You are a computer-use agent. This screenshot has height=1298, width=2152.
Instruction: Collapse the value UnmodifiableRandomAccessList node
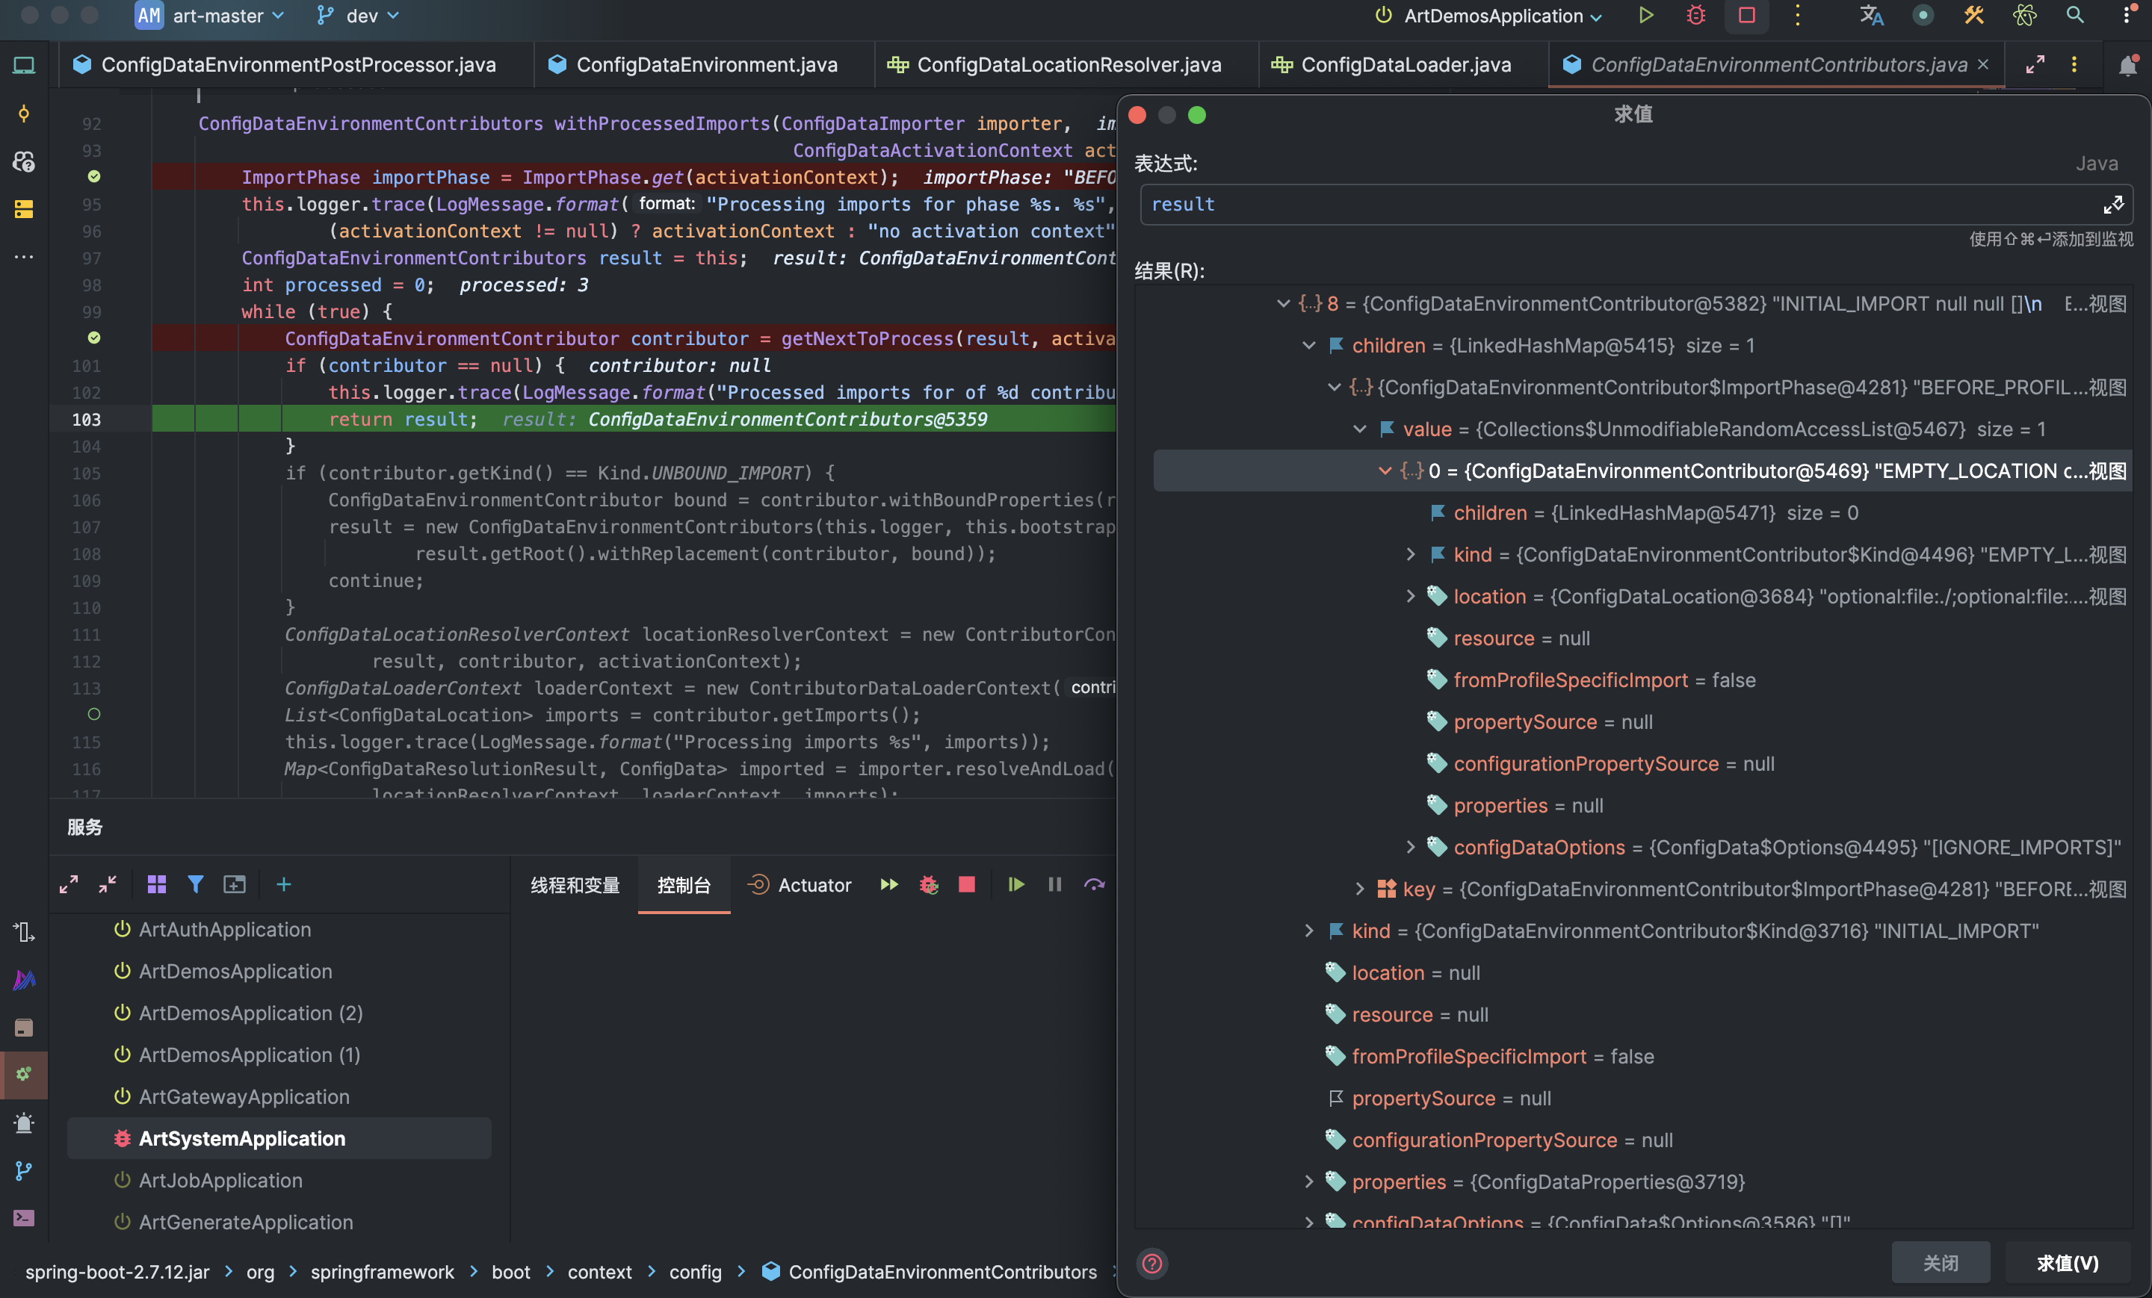[x=1359, y=429]
